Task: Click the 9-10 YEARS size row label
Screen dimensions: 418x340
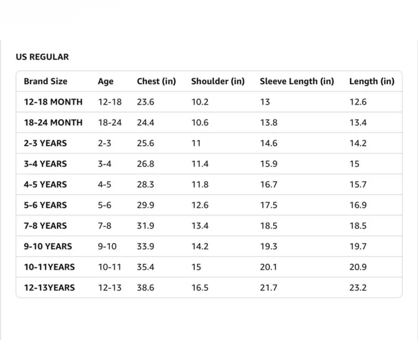Action: click(48, 247)
